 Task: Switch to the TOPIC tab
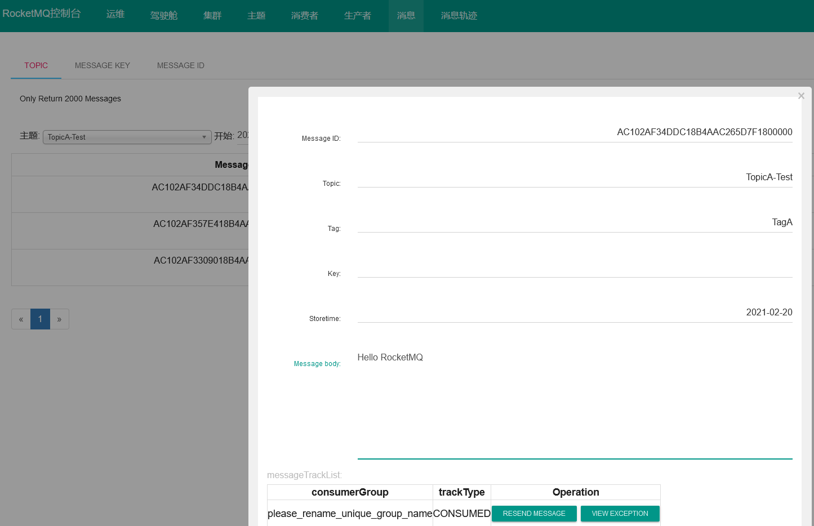click(x=36, y=66)
